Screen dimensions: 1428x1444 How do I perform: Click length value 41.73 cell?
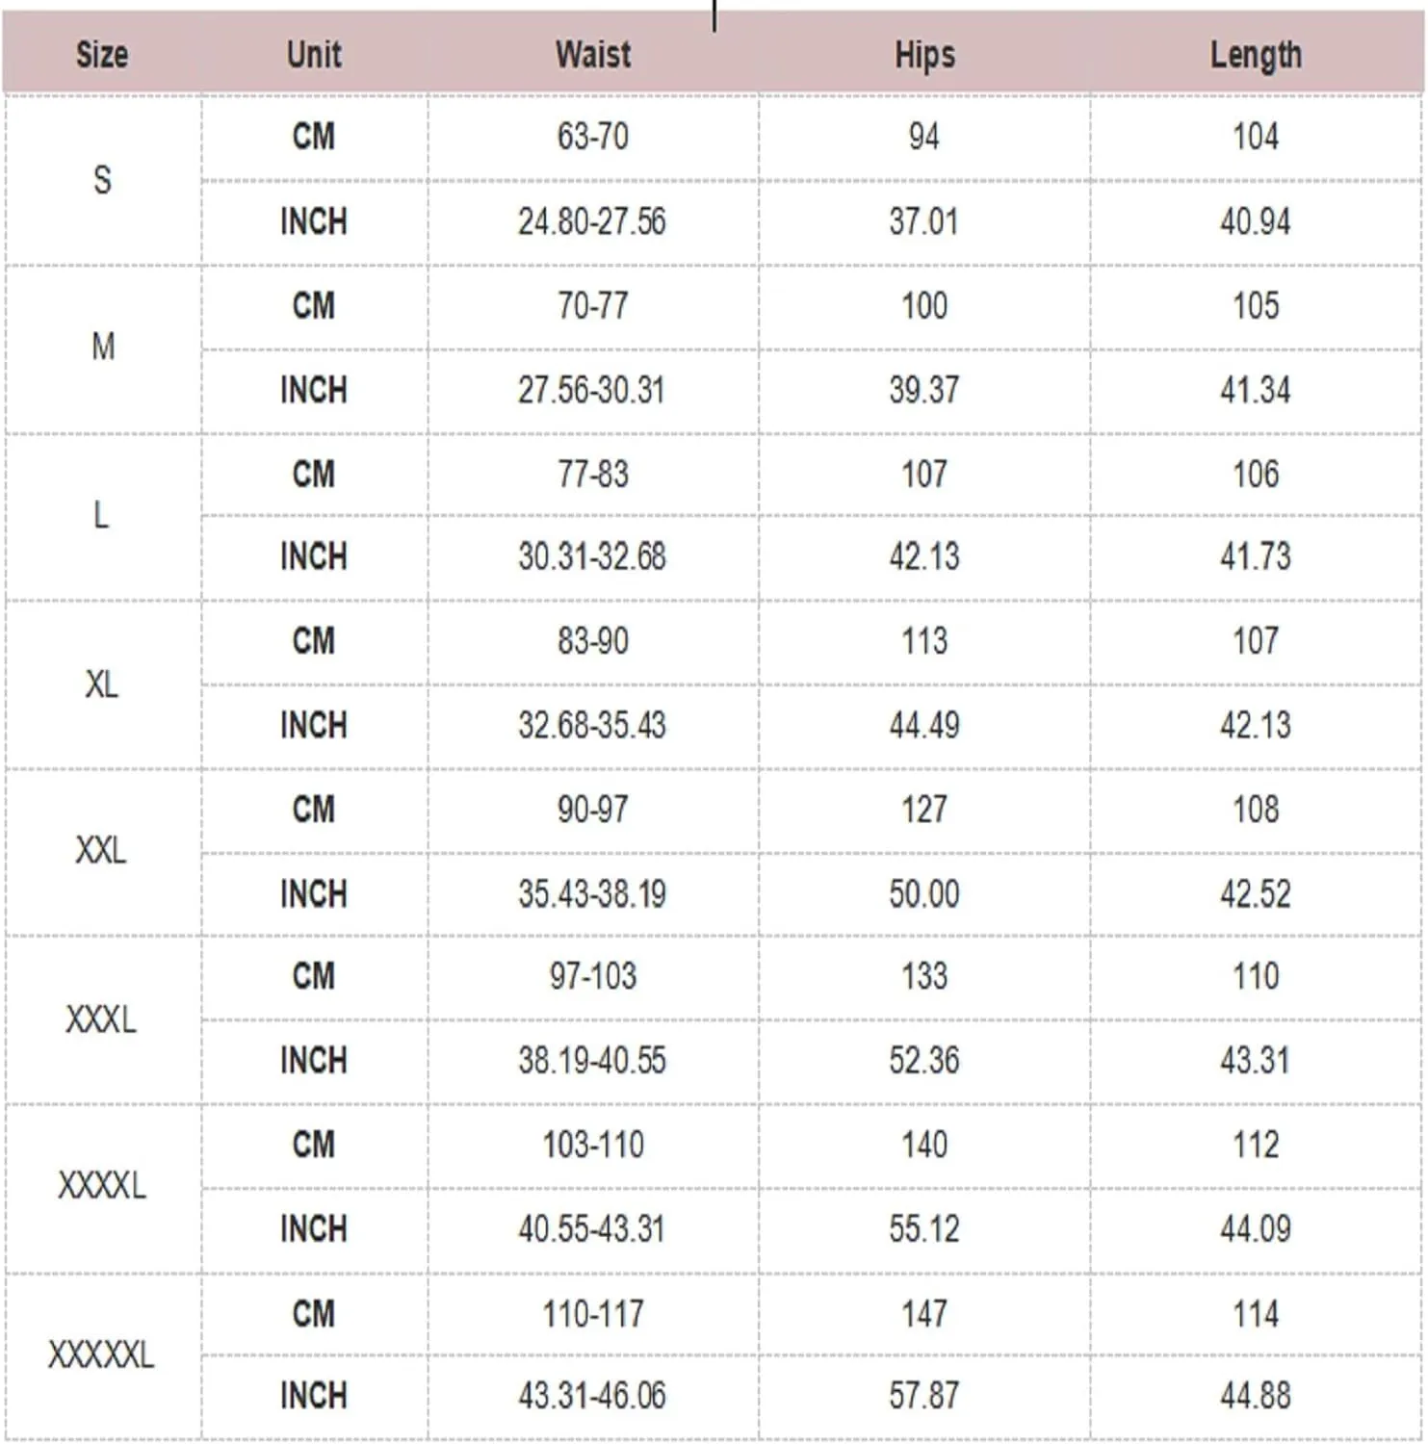tap(1256, 556)
